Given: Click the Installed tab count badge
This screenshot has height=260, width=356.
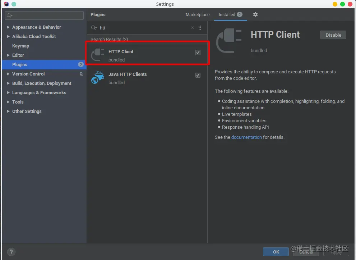Looking at the screenshot, I should tap(240, 14).
